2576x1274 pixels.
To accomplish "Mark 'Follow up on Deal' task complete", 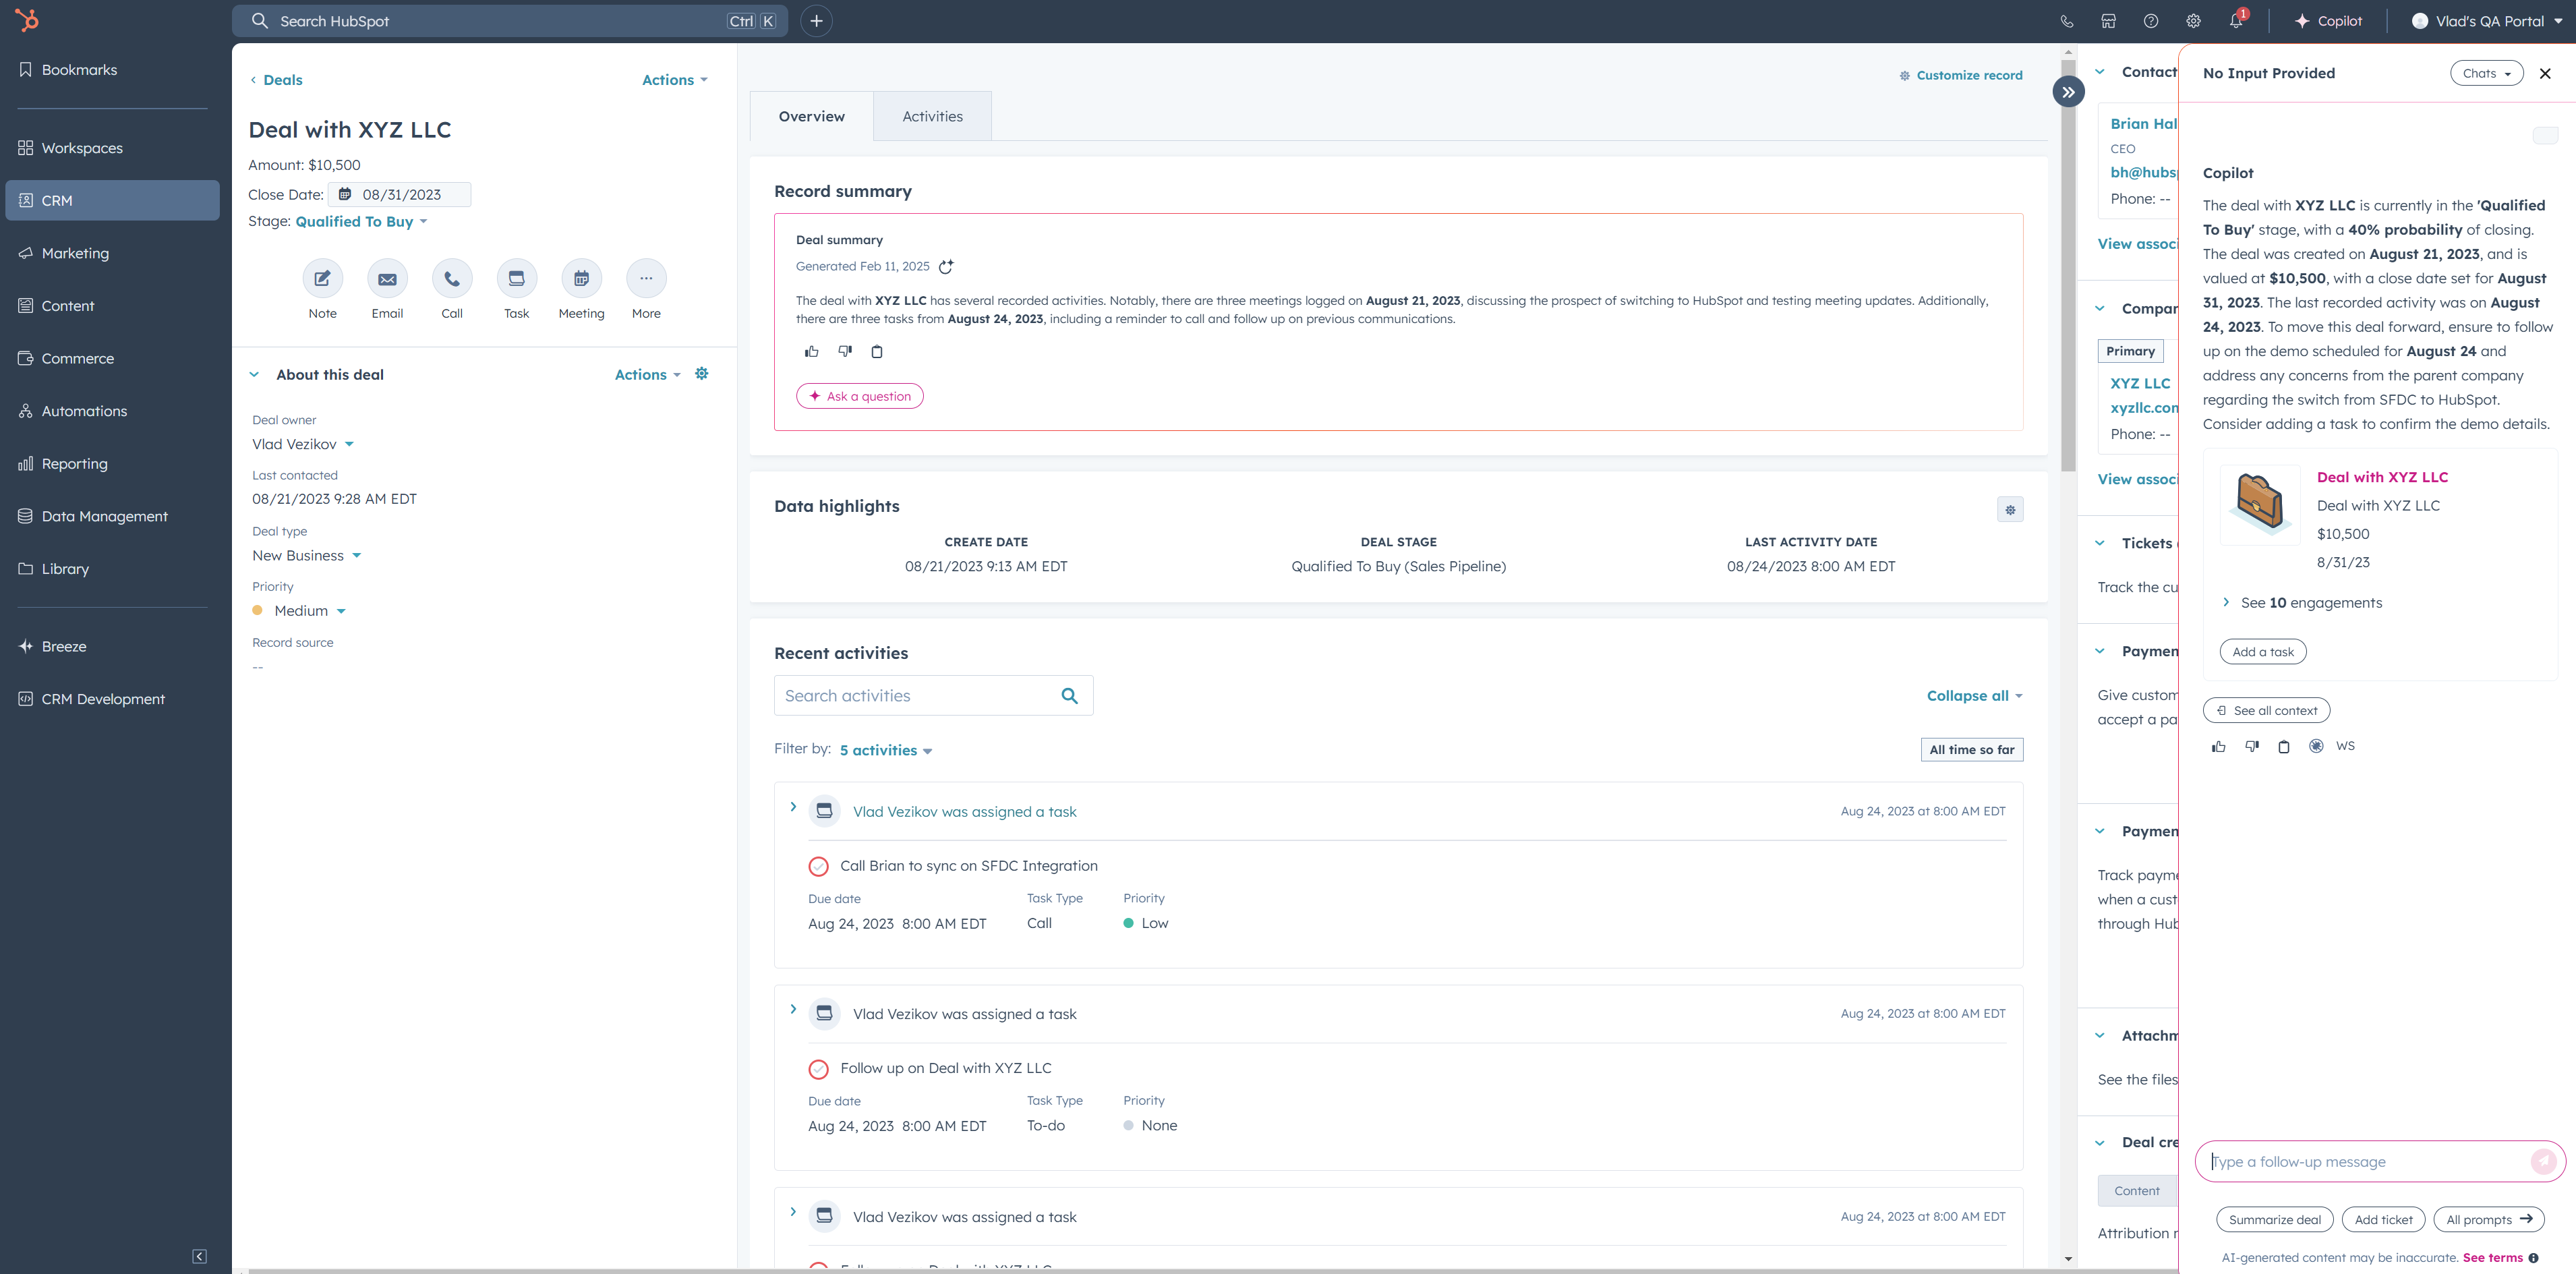I will [x=818, y=1069].
